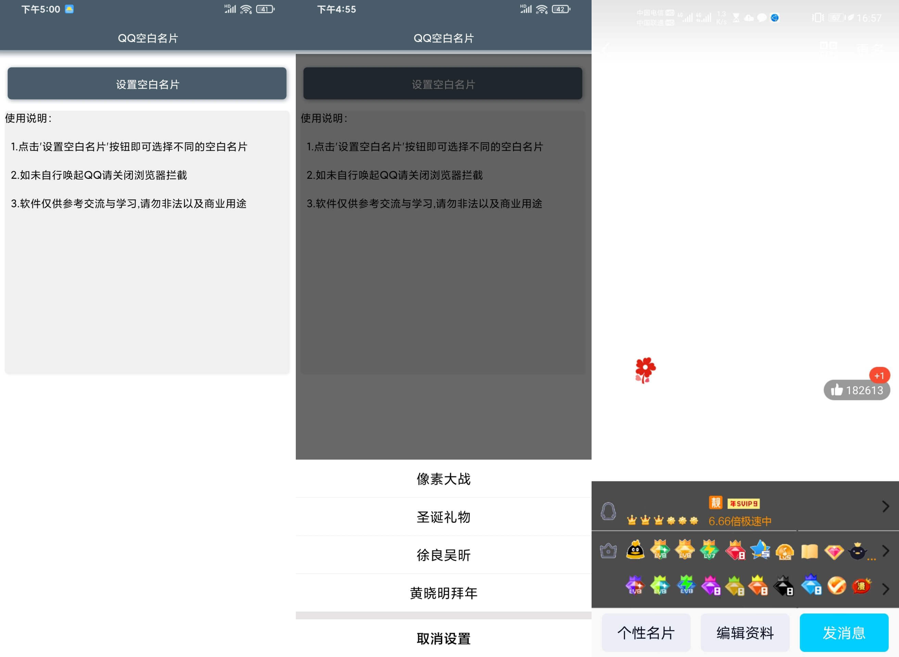Tap the orange checkmark circle badge
Screen dimensions: 899x657
point(836,586)
